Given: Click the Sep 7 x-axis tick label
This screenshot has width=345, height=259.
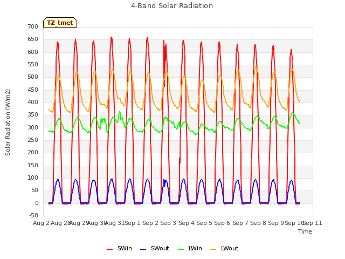Looking at the screenshot, I should [x=240, y=223].
